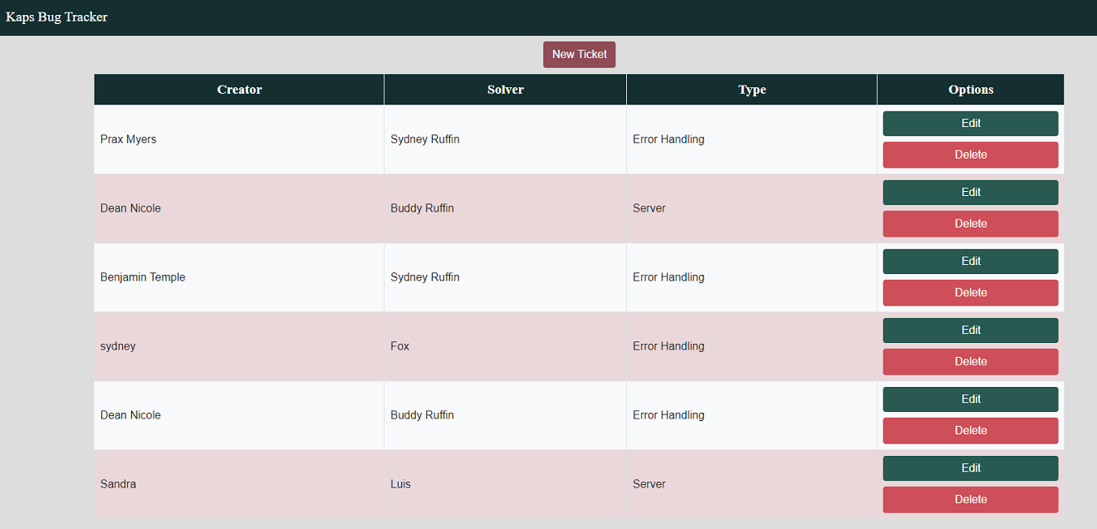Image resolution: width=1097 pixels, height=529 pixels.
Task: Edit the ticket created by Prax Myers
Action: 970,123
